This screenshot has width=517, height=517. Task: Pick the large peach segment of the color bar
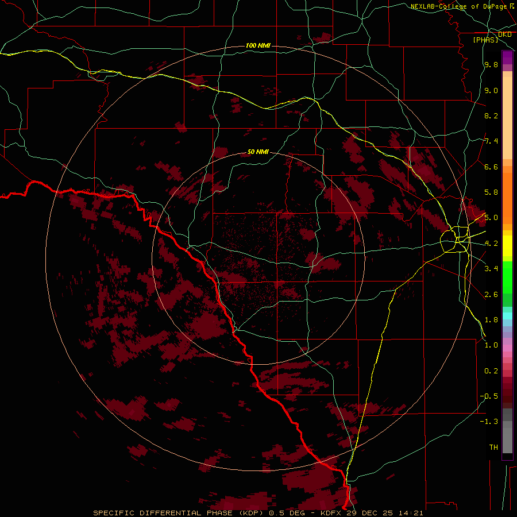pyautogui.click(x=507, y=118)
